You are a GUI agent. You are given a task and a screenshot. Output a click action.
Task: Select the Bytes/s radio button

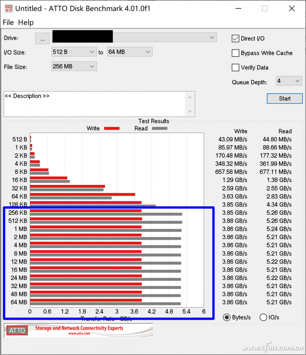(x=227, y=317)
